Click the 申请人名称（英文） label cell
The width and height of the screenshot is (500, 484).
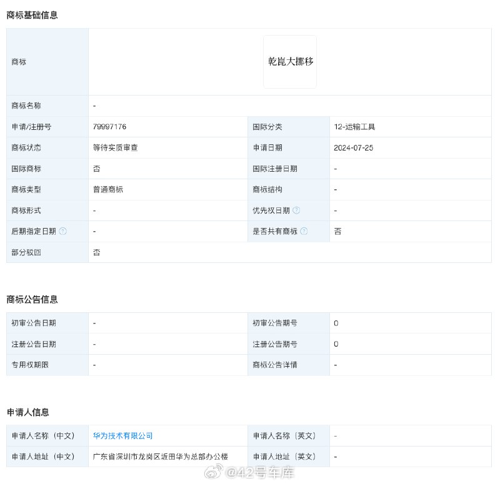point(289,435)
